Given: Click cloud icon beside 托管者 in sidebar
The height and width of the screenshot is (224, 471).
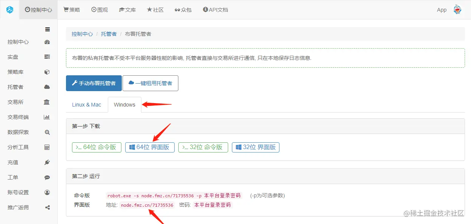Looking at the screenshot, I should (47, 87).
